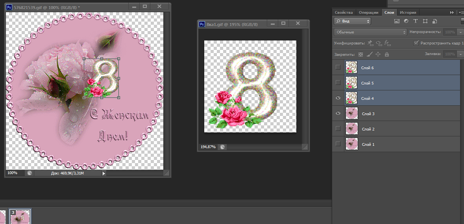Open the Операции tab
The image size is (464, 224).
[x=368, y=12]
